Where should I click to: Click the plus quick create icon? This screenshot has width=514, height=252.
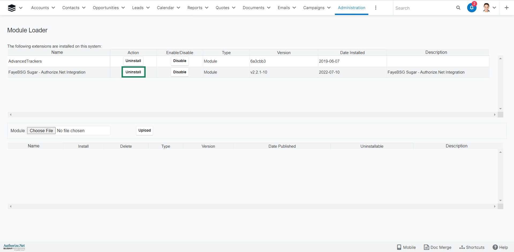click(x=506, y=8)
